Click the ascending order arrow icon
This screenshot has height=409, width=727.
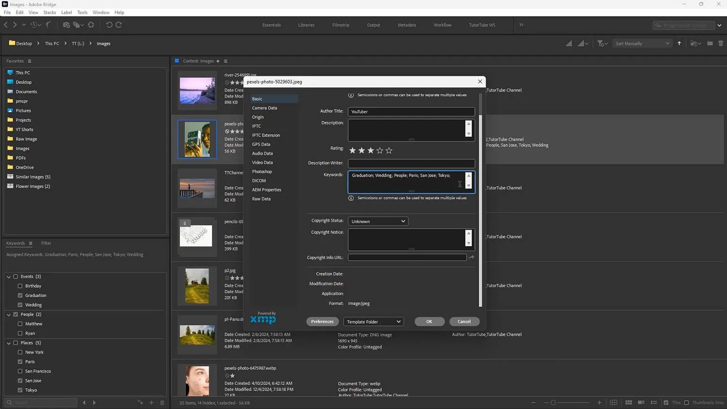pyautogui.click(x=679, y=43)
